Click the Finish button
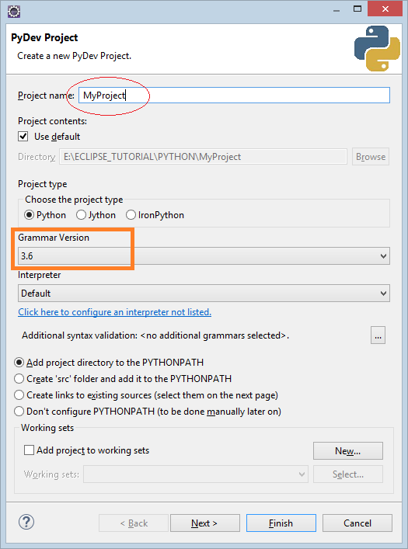The height and width of the screenshot is (549, 408). pos(281,523)
